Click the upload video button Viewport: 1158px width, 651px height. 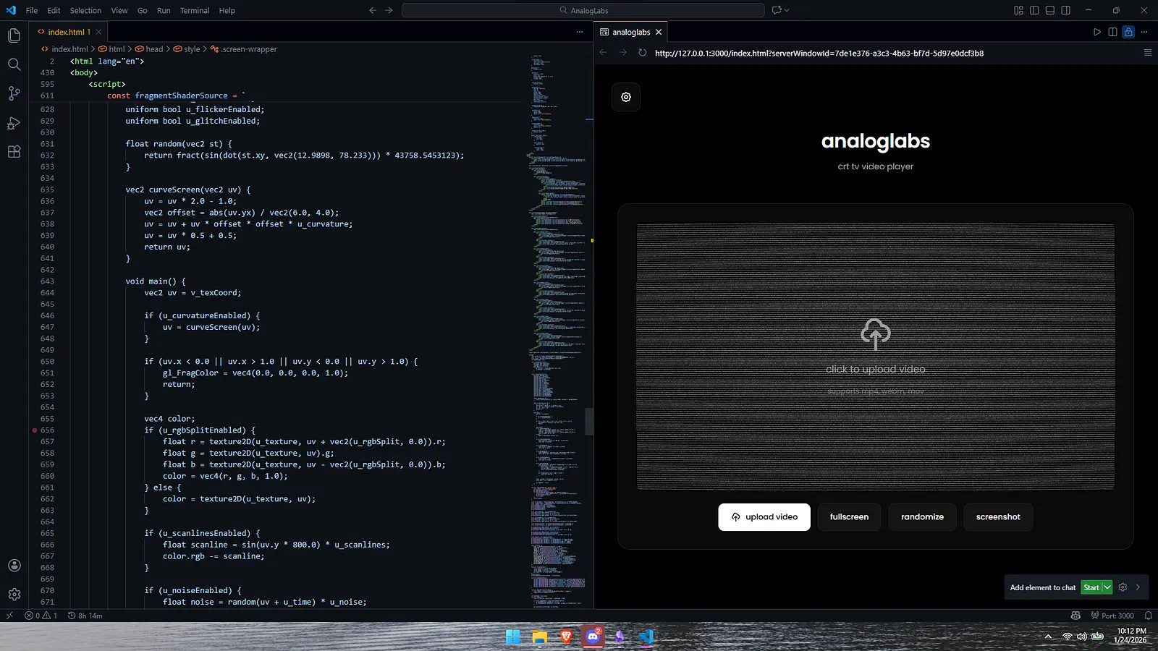pyautogui.click(x=764, y=517)
